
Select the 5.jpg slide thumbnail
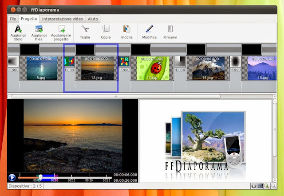coord(41,68)
